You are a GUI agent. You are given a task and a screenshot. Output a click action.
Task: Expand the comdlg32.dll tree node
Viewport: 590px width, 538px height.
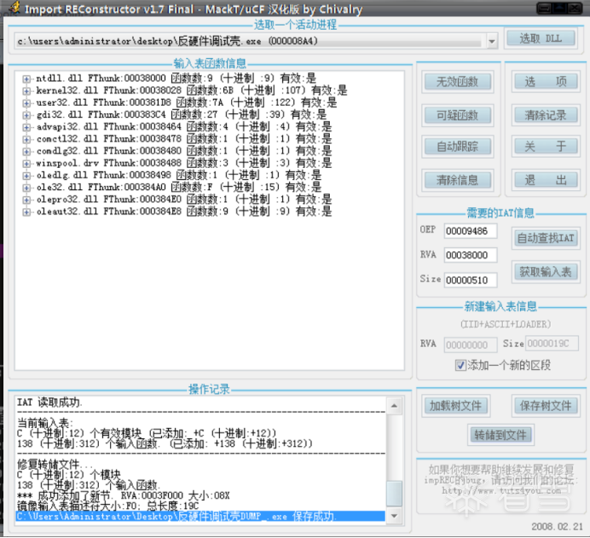[26, 152]
